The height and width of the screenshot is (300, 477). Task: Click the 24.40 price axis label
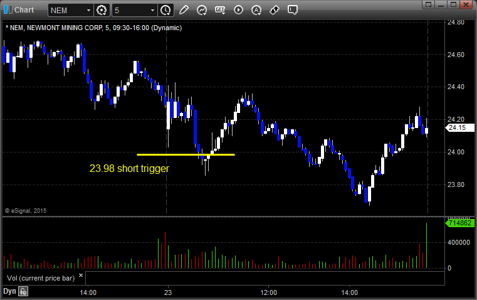coord(456,87)
